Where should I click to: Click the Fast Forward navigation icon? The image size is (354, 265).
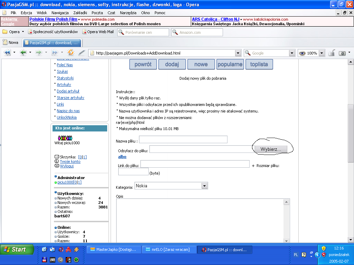(x=54, y=53)
